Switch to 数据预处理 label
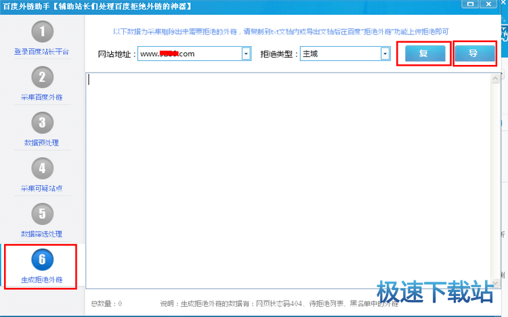508x317 pixels. click(41, 143)
